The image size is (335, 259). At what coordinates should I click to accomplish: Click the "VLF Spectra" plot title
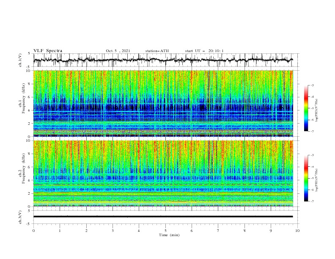tap(48, 51)
